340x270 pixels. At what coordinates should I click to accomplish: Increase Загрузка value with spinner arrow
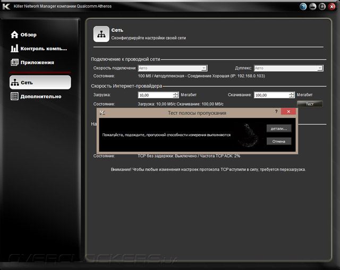point(176,93)
